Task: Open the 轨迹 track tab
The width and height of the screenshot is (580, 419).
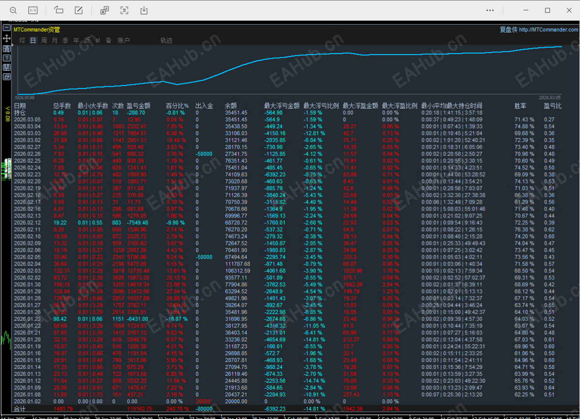Action: (x=167, y=40)
